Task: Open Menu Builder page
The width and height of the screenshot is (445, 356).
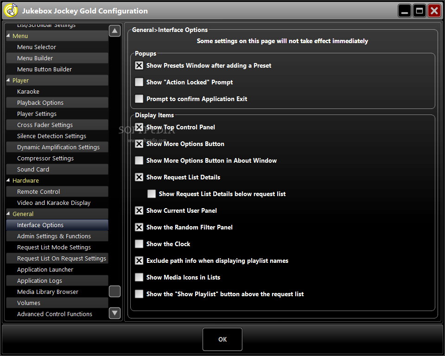Action: point(57,58)
